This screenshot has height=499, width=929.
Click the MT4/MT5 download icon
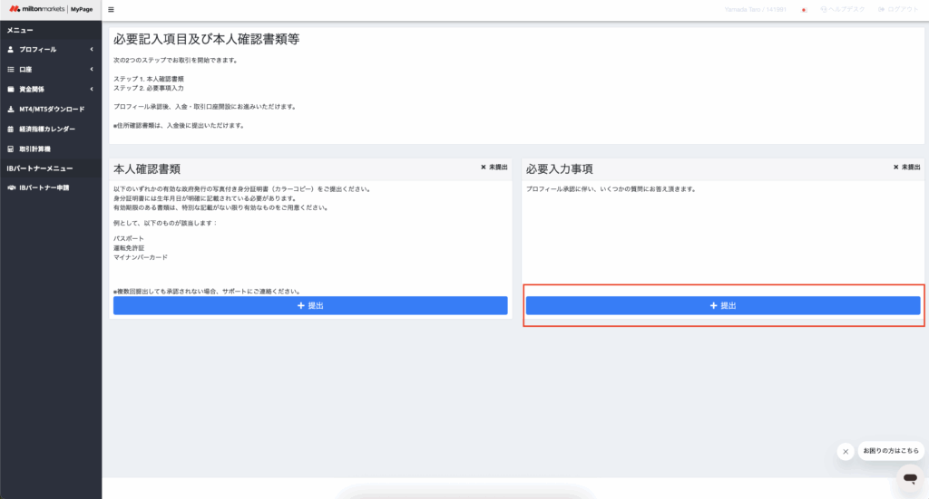pos(11,110)
